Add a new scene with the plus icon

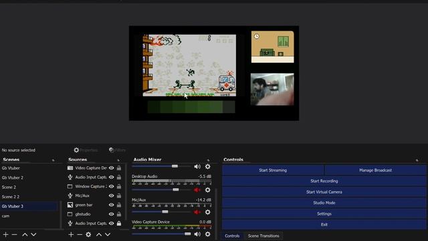click(x=6, y=234)
